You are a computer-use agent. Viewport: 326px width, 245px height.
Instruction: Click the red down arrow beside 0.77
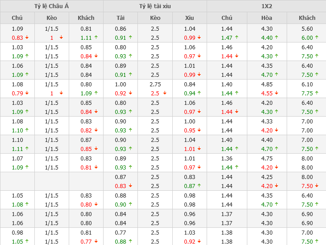point(96,241)
